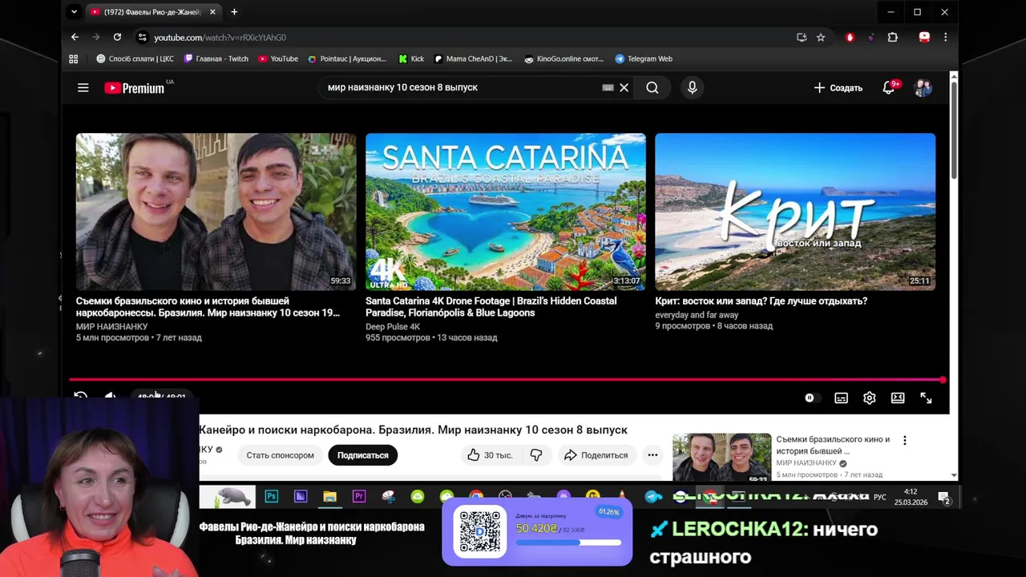Open KinoGo.online bookmark

click(563, 59)
